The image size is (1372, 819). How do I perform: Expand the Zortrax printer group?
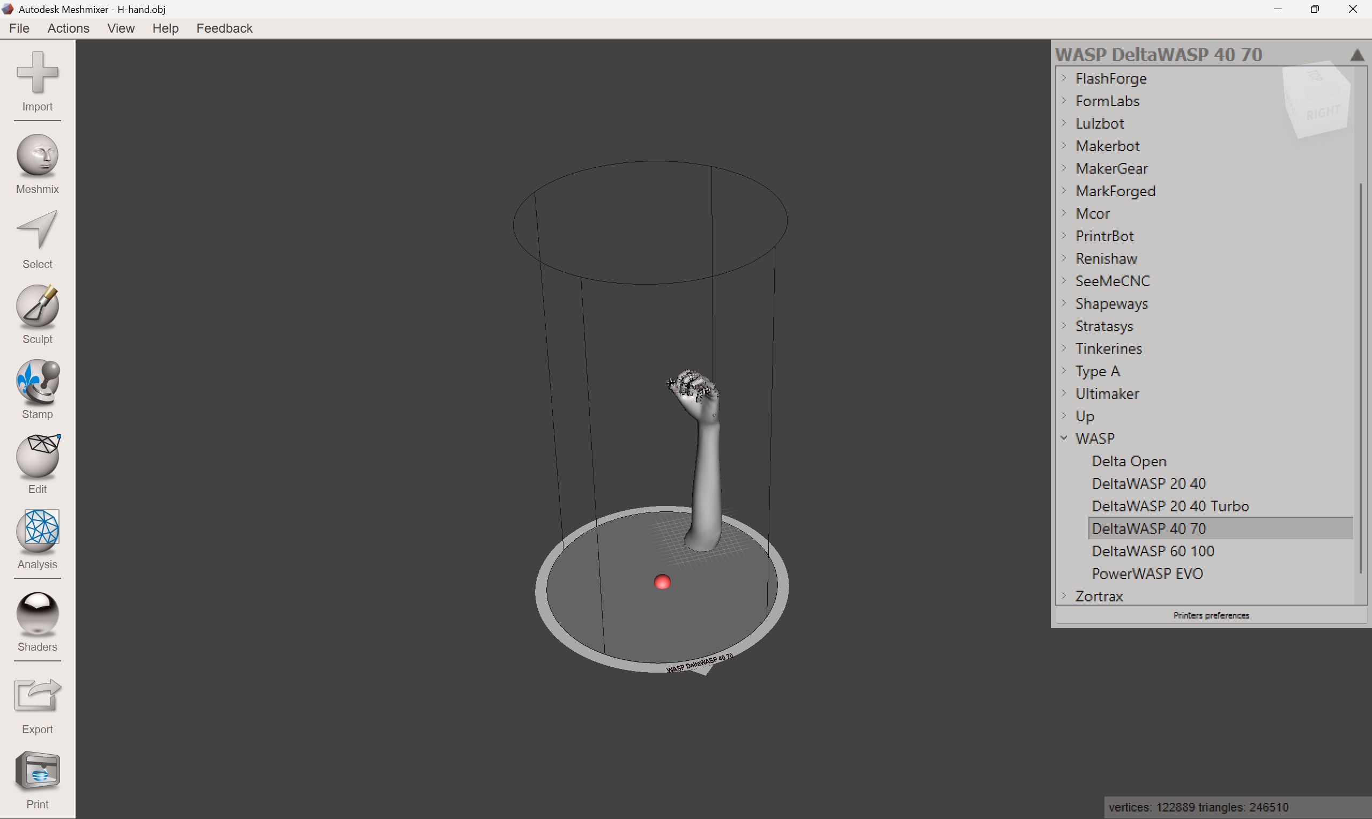1064,595
